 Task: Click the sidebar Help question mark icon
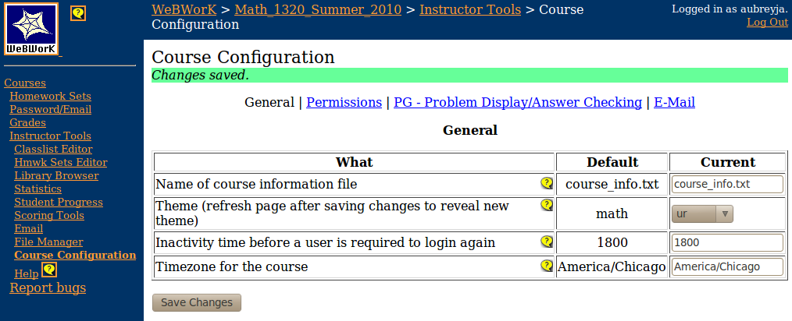click(x=49, y=270)
